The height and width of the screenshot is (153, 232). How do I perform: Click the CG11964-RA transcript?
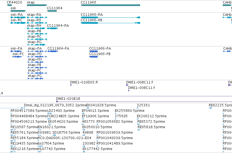pos(52,28)
